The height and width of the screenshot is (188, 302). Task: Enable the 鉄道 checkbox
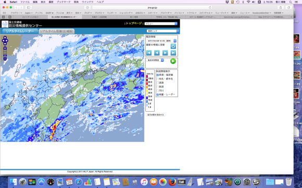tap(158, 87)
